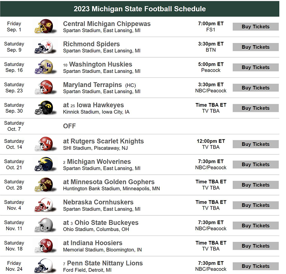Open the Maryland Terrapins team link
The height and width of the screenshot is (274, 286).
point(92,85)
